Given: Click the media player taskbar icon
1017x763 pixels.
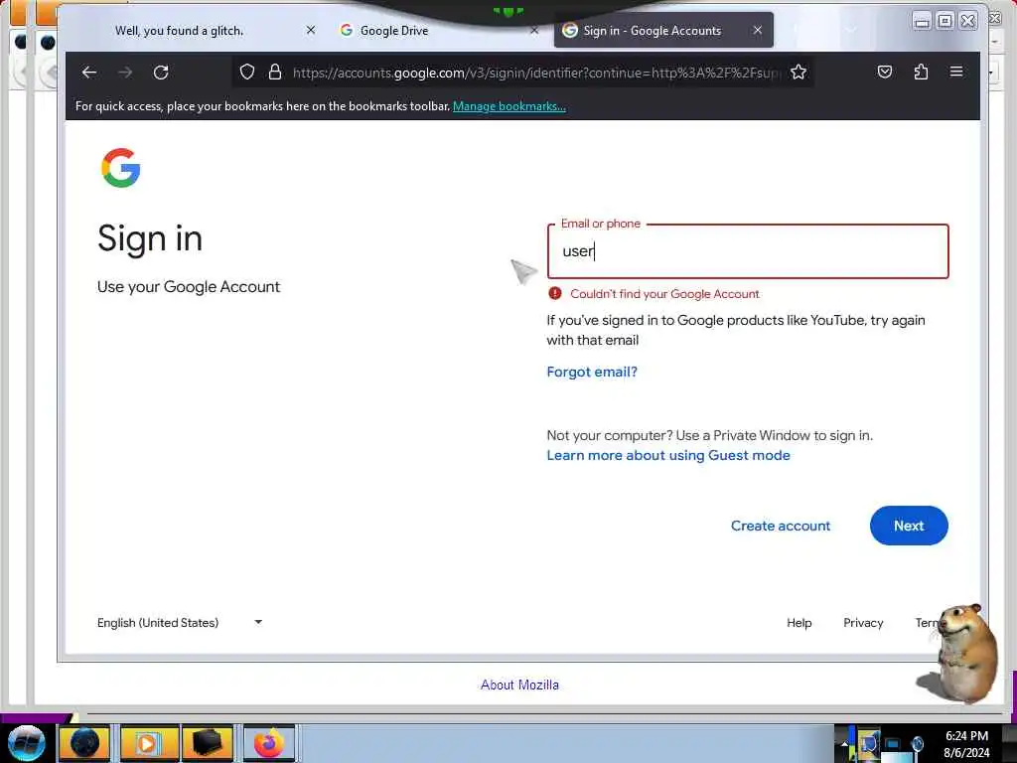Looking at the screenshot, I should pyautogui.click(x=147, y=743).
